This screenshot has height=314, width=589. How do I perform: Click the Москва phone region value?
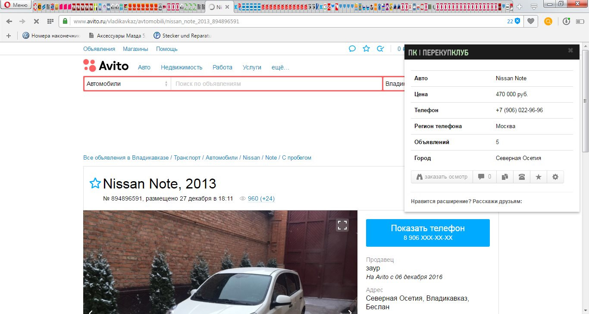505,126
